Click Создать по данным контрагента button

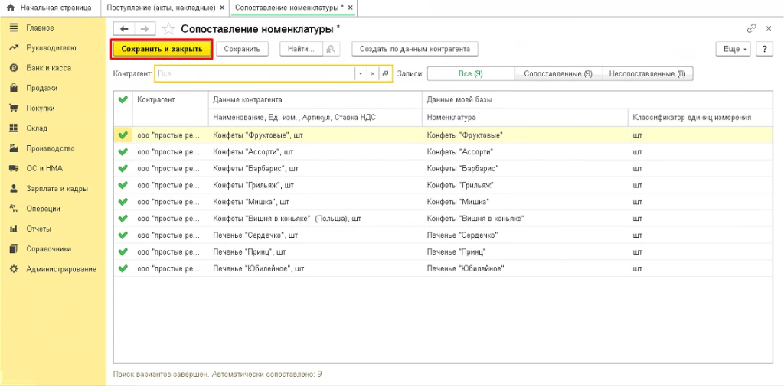pos(415,50)
